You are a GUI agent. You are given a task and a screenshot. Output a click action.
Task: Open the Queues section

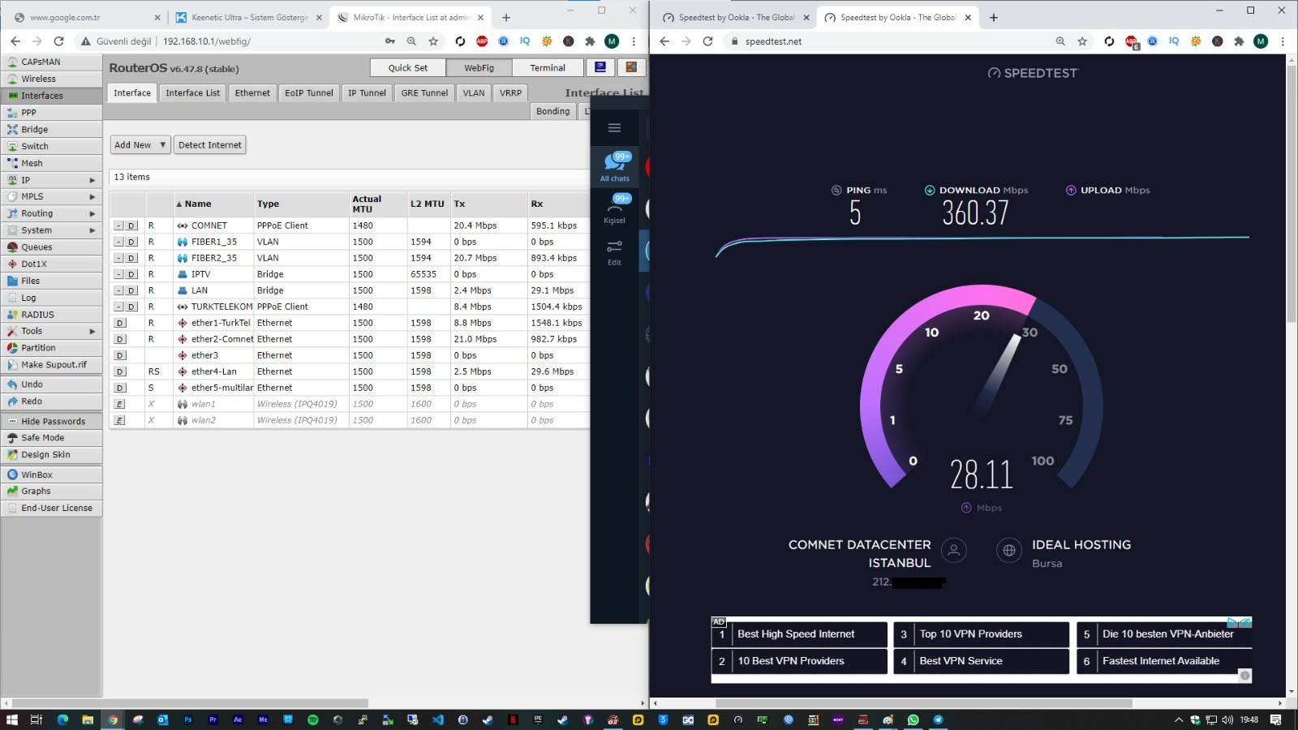coord(51,247)
